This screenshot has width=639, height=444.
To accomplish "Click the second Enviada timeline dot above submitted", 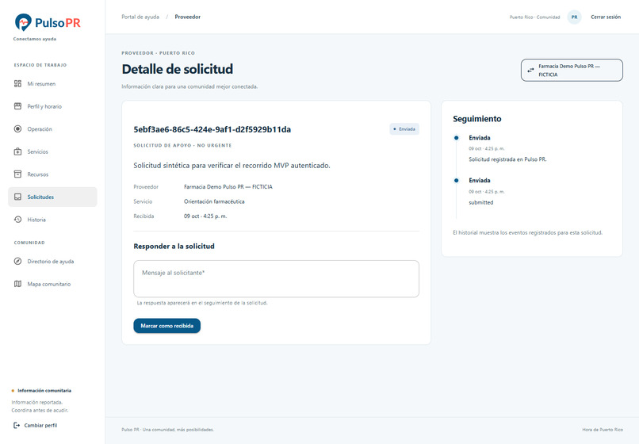I will (457, 180).
